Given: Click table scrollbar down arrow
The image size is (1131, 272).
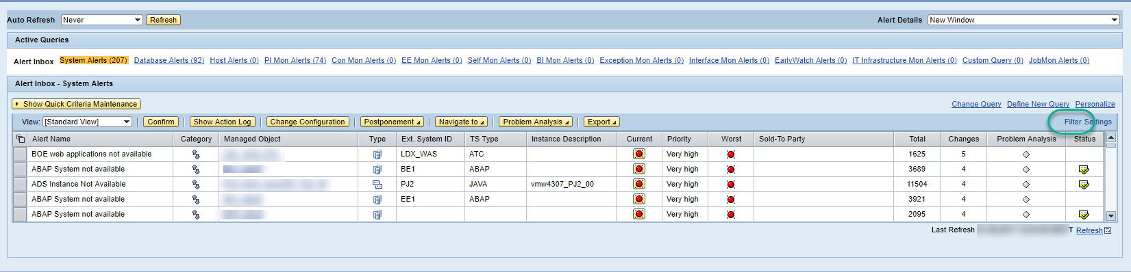Looking at the screenshot, I should (x=1111, y=216).
